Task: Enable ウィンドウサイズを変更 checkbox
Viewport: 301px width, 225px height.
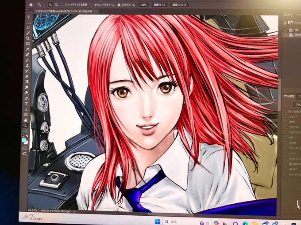Action: point(63,5)
